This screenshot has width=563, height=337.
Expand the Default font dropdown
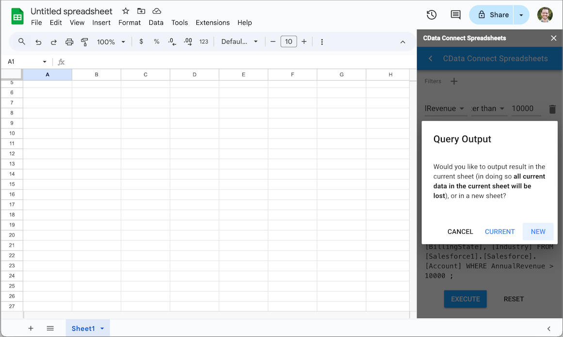pyautogui.click(x=240, y=42)
